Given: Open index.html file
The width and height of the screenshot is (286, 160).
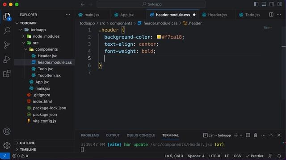Looking at the screenshot, I should coord(44,102).
